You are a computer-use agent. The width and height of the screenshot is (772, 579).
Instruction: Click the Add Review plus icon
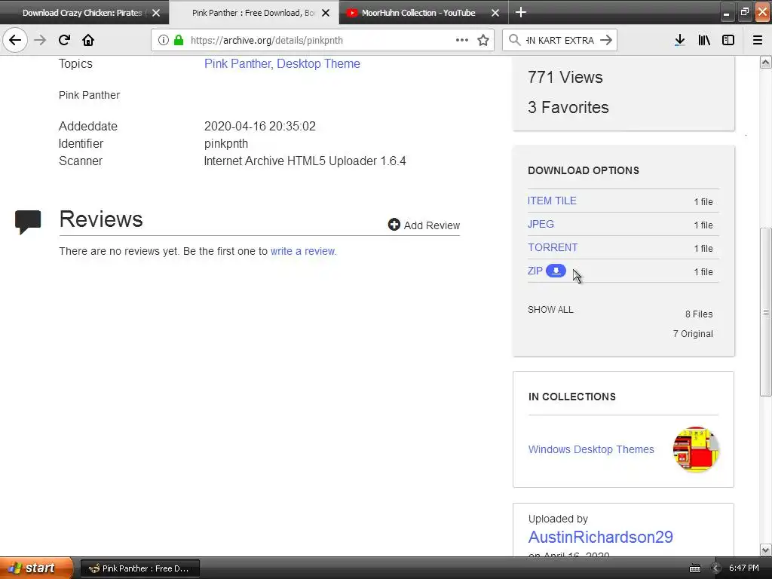point(394,225)
